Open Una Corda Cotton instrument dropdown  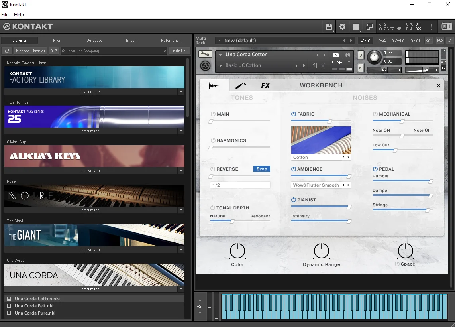221,55
